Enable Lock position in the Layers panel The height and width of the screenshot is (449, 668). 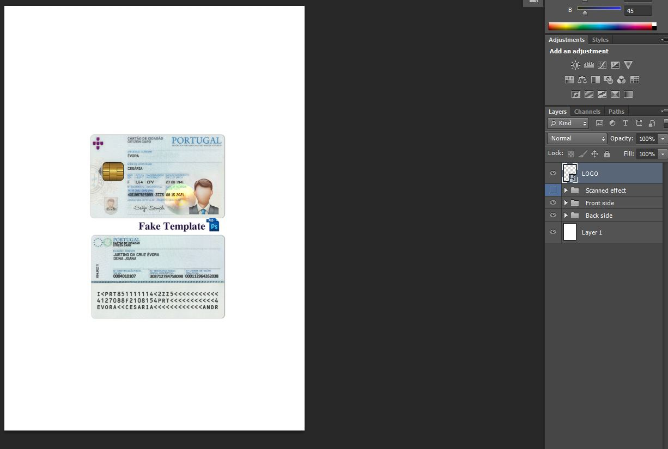pos(595,153)
